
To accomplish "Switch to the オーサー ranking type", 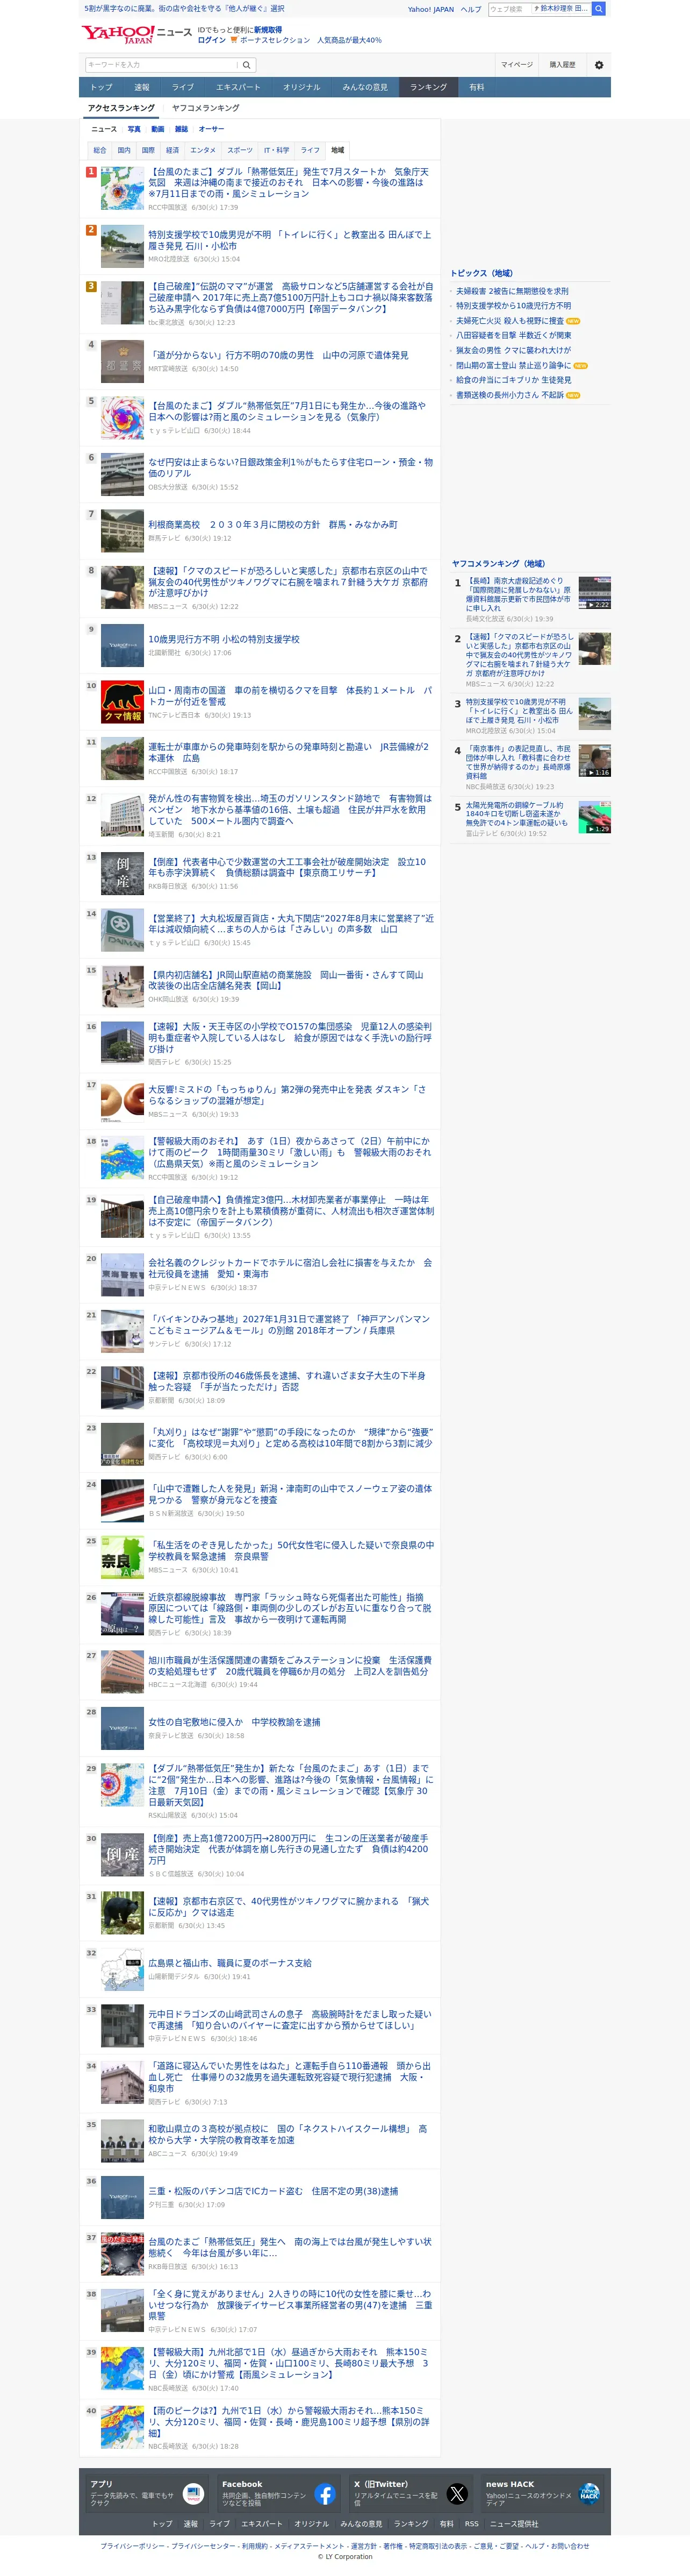I will [x=211, y=129].
